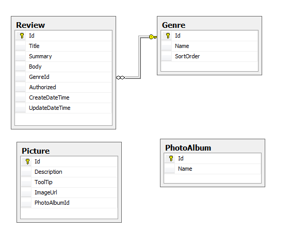Select the PhotoAlbumId column in Picture
This screenshot has height=230, width=290.
(69, 203)
